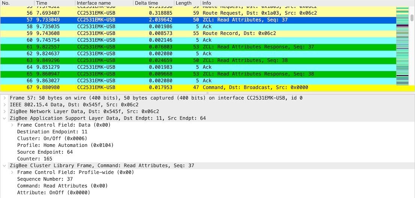The width and height of the screenshot is (415, 198).
Task: Click the length value 55 in packet 59
Action: 195,33
